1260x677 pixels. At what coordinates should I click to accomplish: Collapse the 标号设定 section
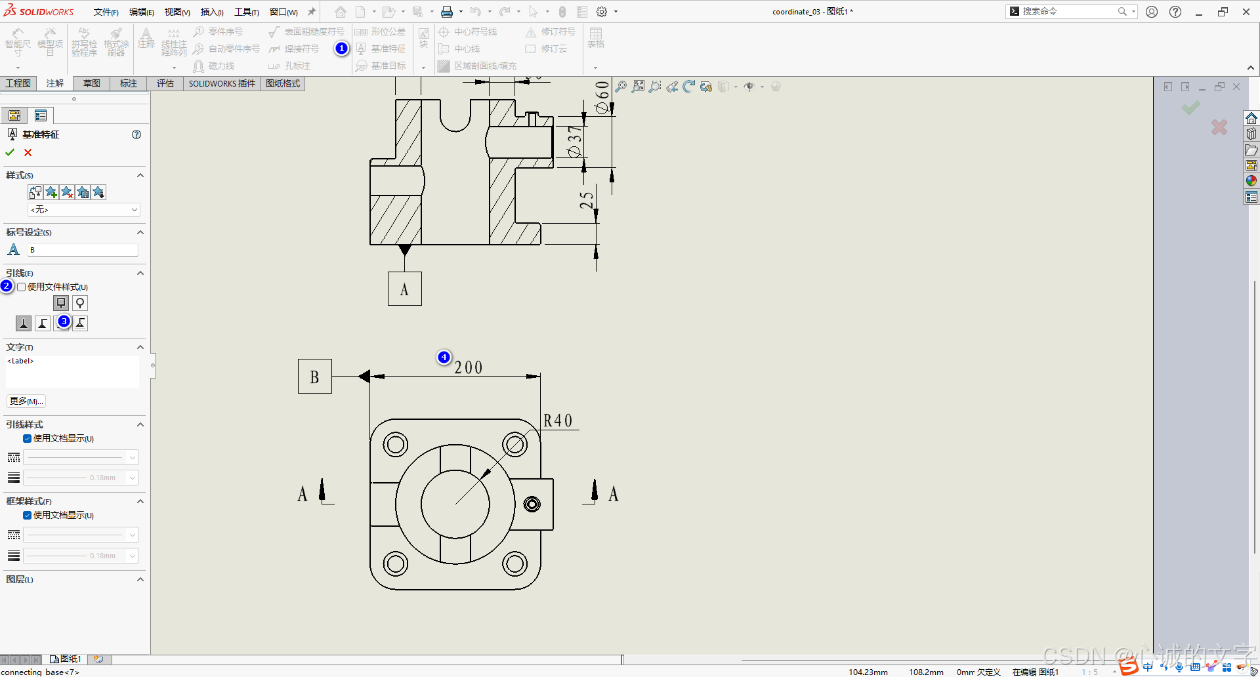[x=140, y=232]
